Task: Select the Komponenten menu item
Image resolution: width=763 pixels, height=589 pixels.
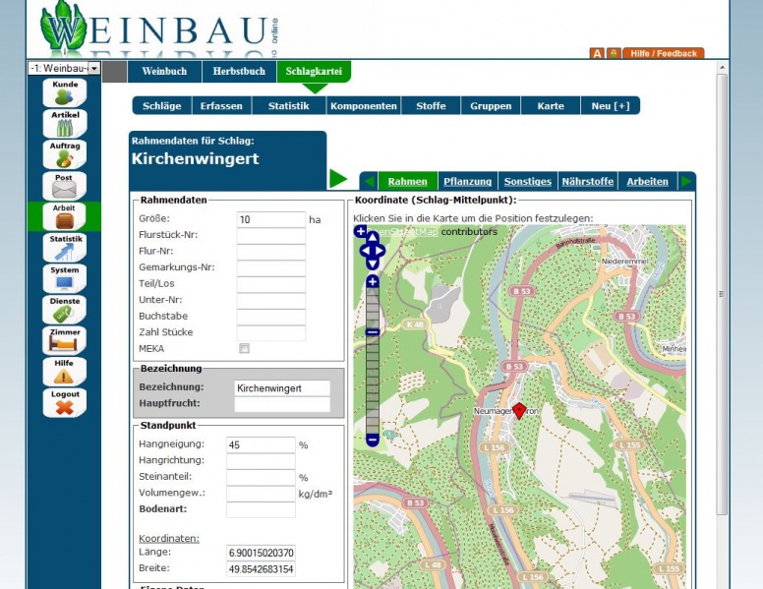Action: click(364, 105)
